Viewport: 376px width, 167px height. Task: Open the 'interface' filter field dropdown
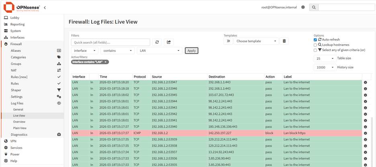tap(84, 51)
